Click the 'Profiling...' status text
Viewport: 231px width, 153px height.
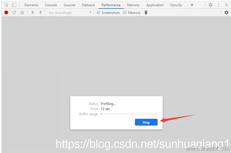pos(108,104)
